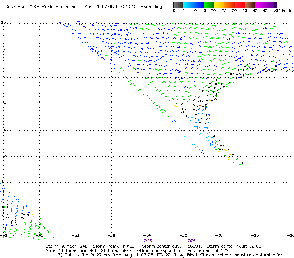Click the '14' latitude axis label
This screenshot has width=294, height=258.
(3, 103)
